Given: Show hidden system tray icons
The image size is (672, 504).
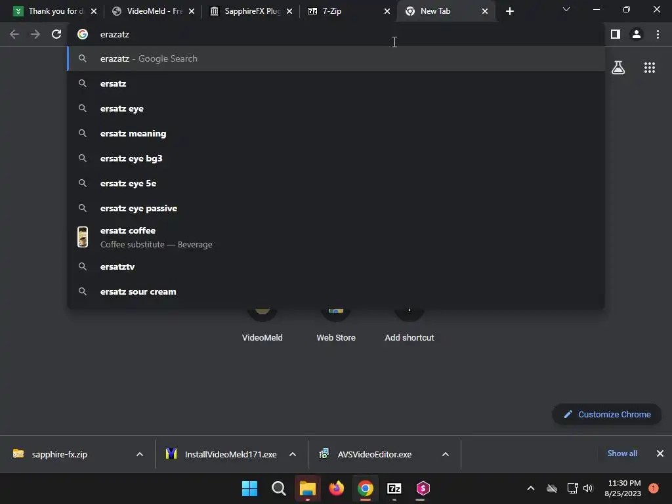Looking at the screenshot, I should click(530, 488).
